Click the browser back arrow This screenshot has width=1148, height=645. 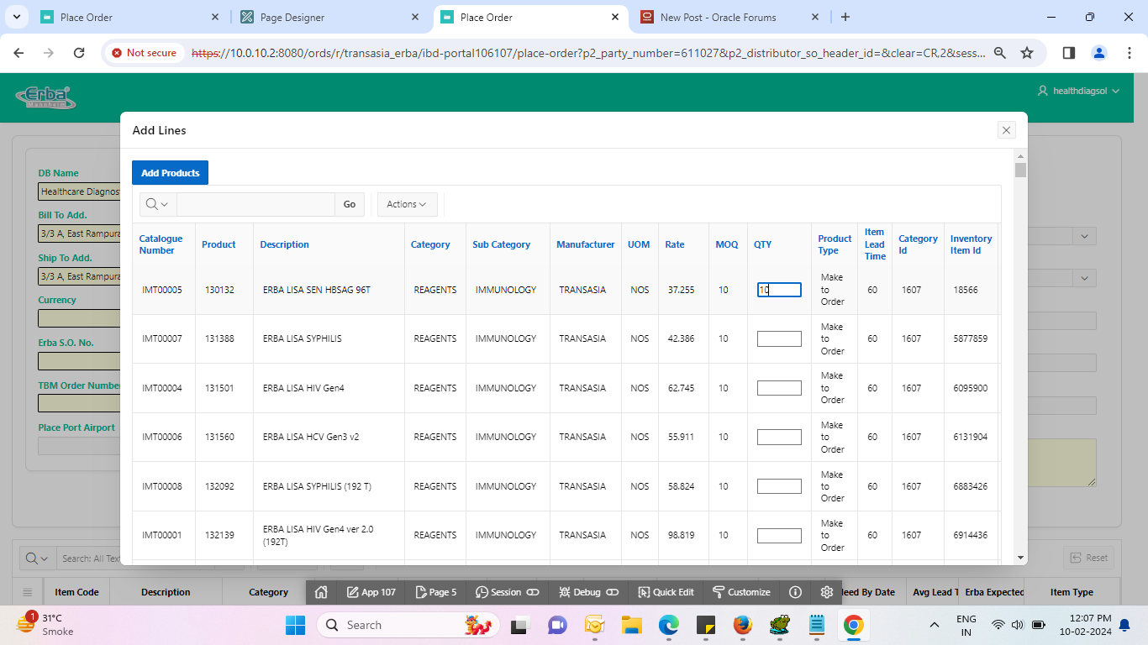[x=19, y=53]
